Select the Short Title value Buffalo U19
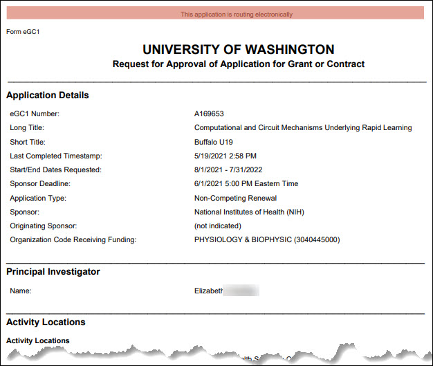Image resolution: width=433 pixels, height=366 pixels. (214, 142)
